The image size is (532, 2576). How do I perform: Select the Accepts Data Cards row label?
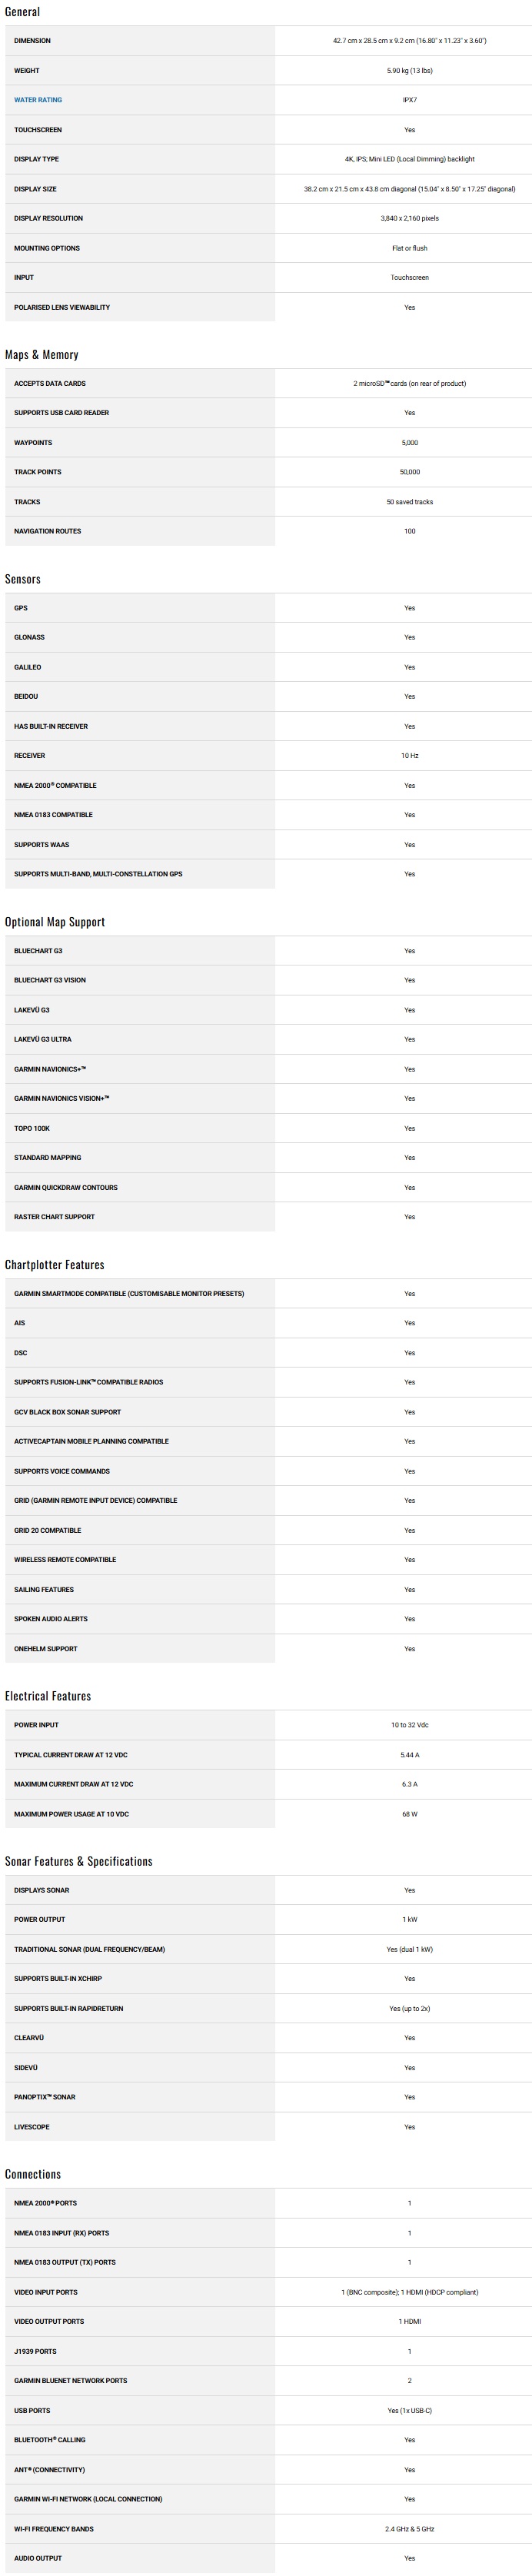coord(50,383)
